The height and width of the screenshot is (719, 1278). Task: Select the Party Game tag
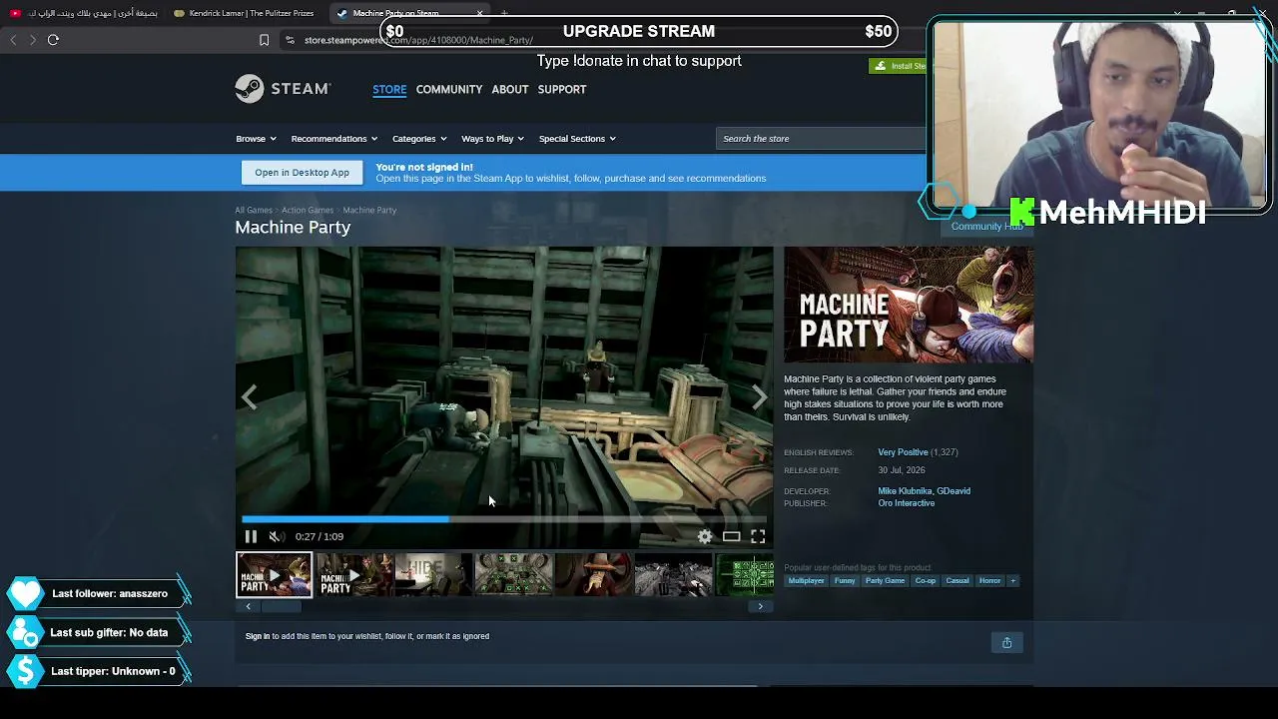point(885,581)
